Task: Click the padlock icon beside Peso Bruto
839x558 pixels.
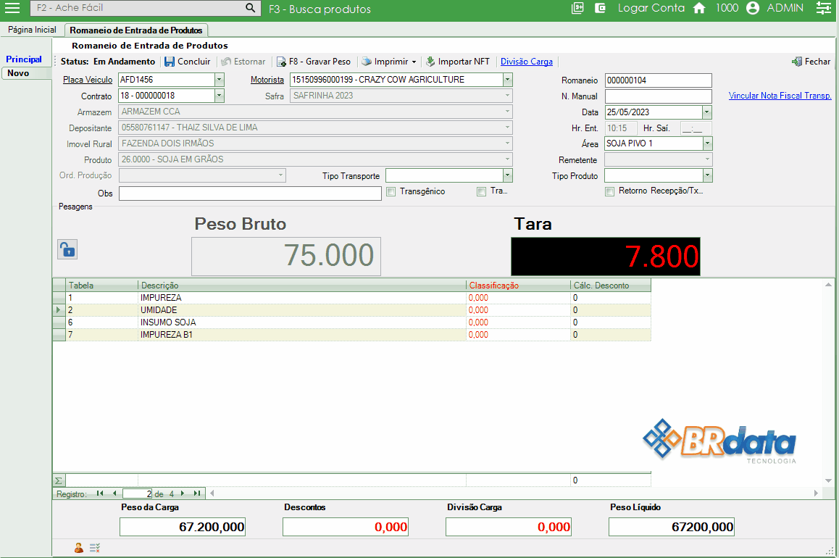Action: click(x=67, y=250)
